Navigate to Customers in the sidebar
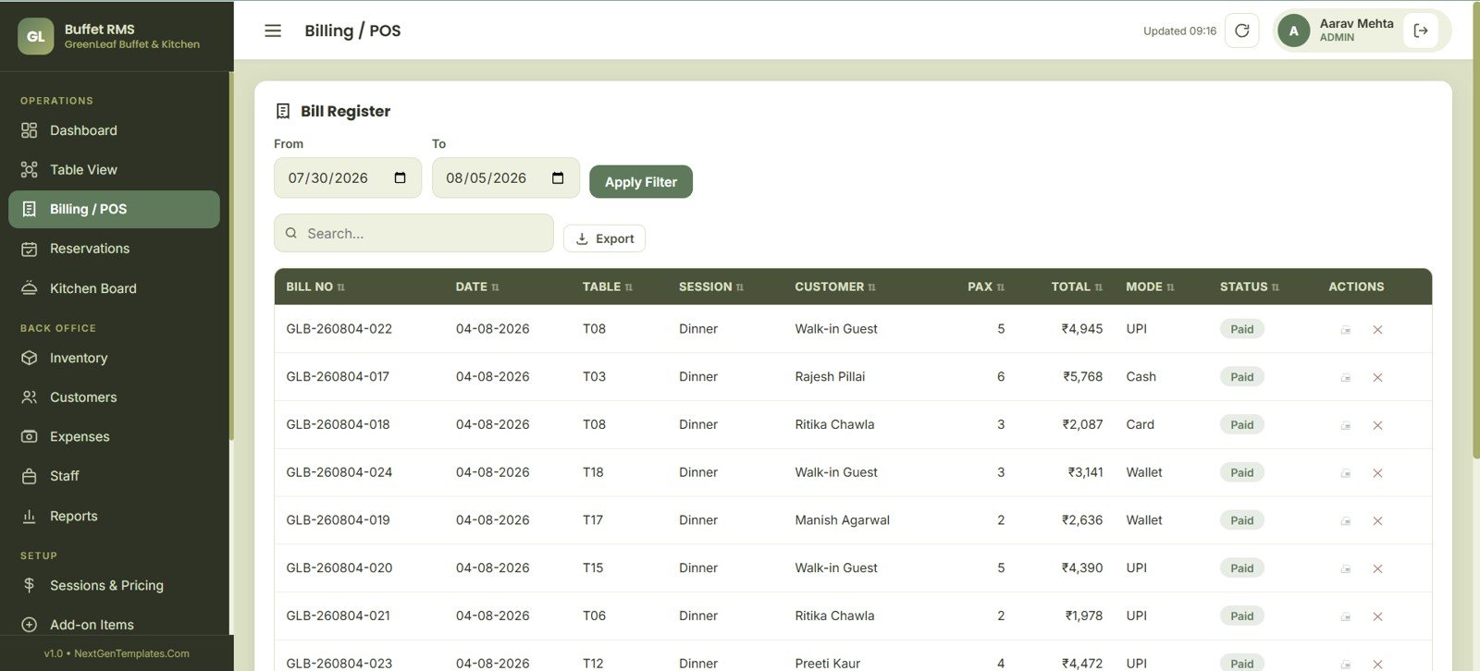This screenshot has height=671, width=1480. click(x=114, y=397)
